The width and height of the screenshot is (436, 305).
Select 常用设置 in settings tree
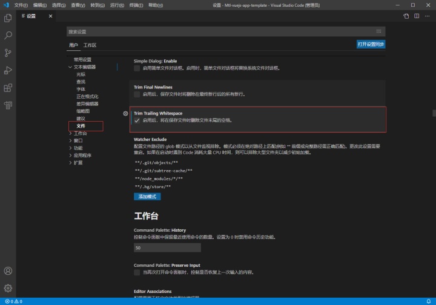(82, 60)
